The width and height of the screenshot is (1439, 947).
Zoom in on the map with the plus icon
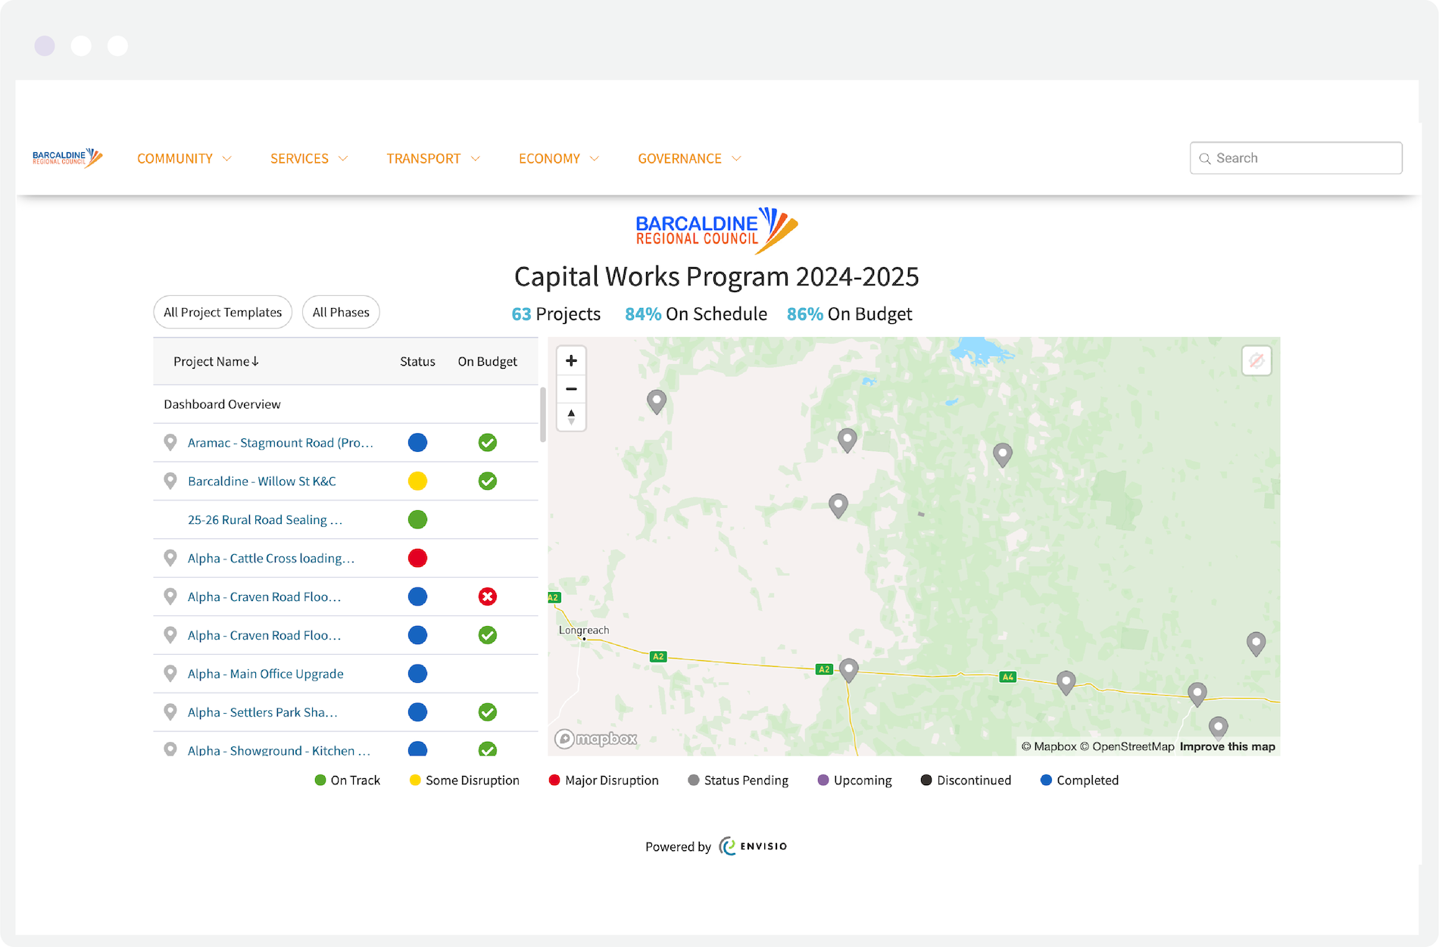[571, 360]
